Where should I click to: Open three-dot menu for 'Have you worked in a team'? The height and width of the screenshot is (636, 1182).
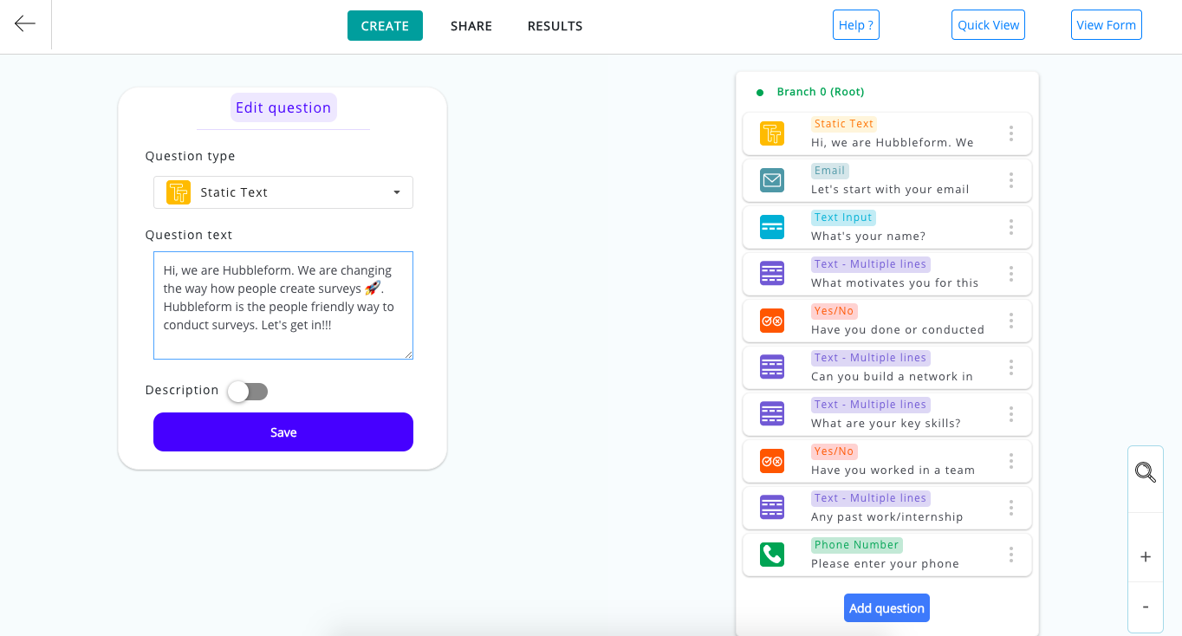pyautogui.click(x=1010, y=461)
